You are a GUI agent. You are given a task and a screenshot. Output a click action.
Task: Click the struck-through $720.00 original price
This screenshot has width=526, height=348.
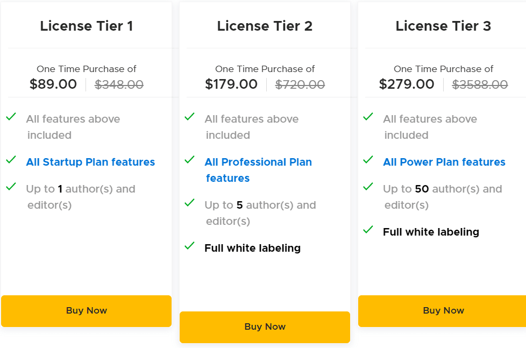click(x=300, y=84)
